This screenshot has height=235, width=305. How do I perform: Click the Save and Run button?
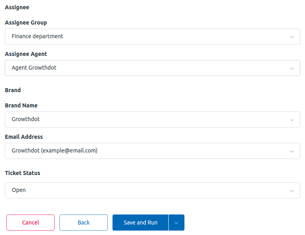(x=140, y=223)
